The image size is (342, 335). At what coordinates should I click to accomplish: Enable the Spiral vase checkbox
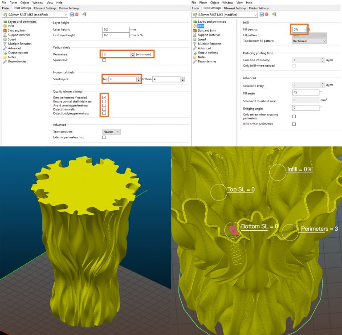(x=104, y=60)
